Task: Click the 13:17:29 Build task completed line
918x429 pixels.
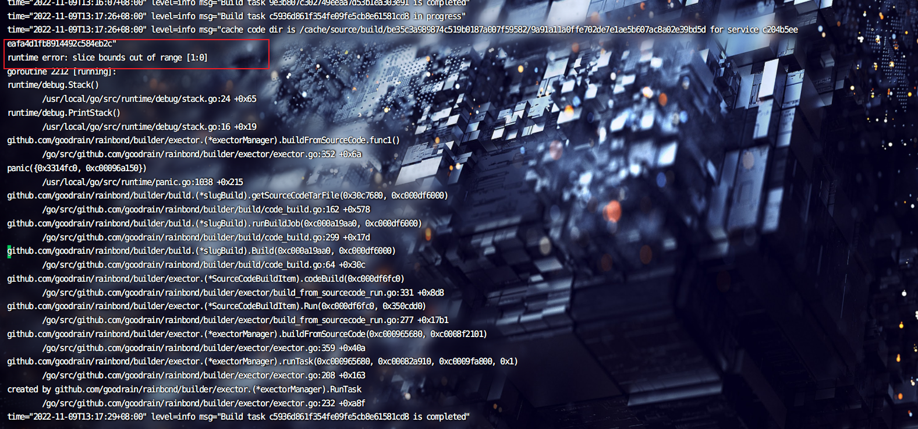Action: pyautogui.click(x=239, y=417)
